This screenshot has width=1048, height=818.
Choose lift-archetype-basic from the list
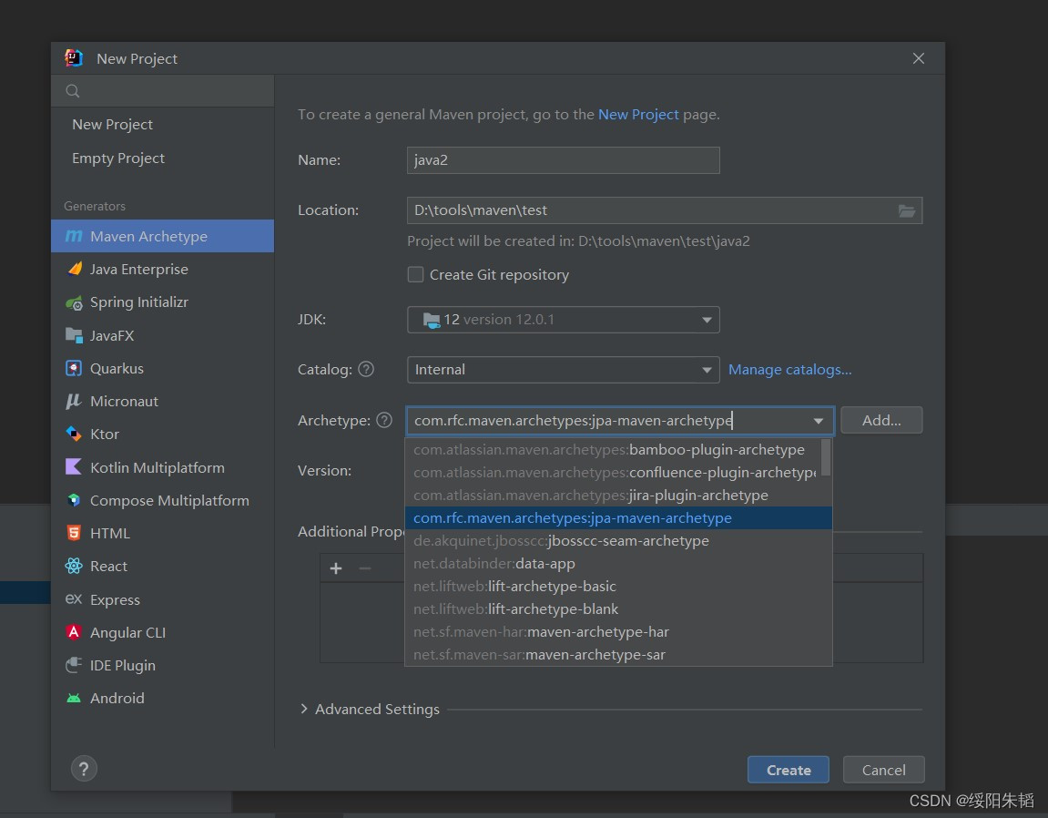[x=618, y=586]
